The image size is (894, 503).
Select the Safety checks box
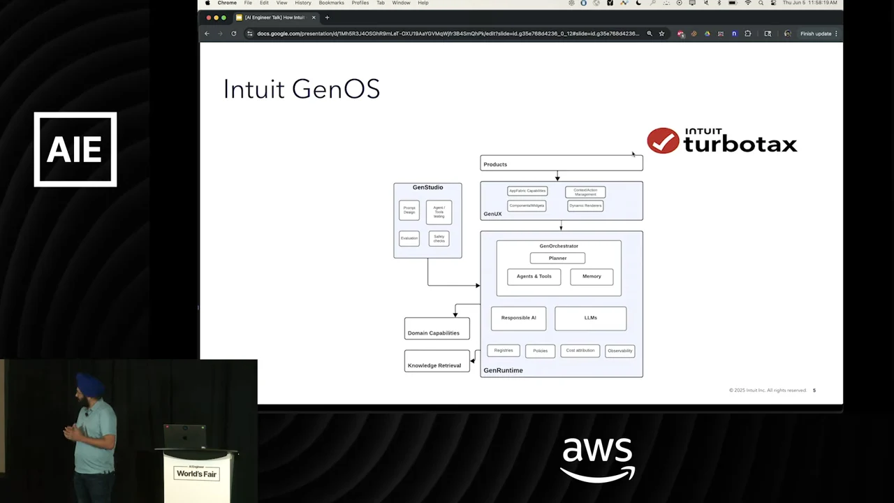point(439,238)
